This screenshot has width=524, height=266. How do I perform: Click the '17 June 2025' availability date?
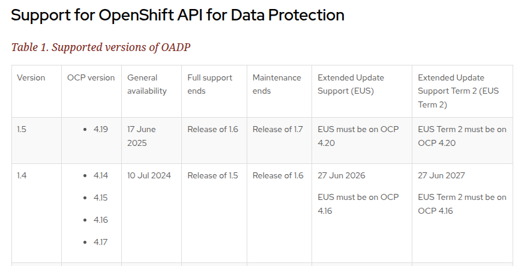point(142,136)
